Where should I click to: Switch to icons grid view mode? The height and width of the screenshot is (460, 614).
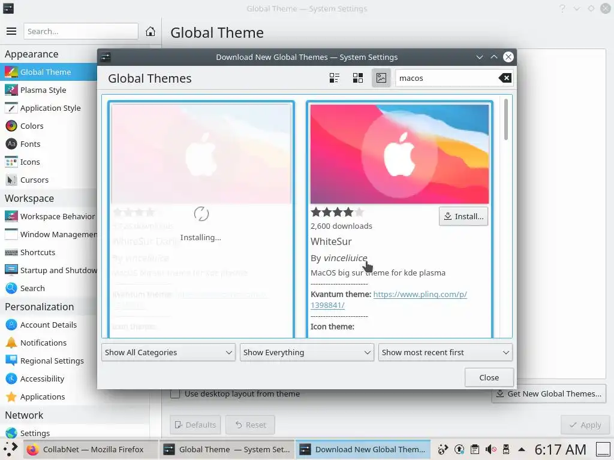[358, 78]
